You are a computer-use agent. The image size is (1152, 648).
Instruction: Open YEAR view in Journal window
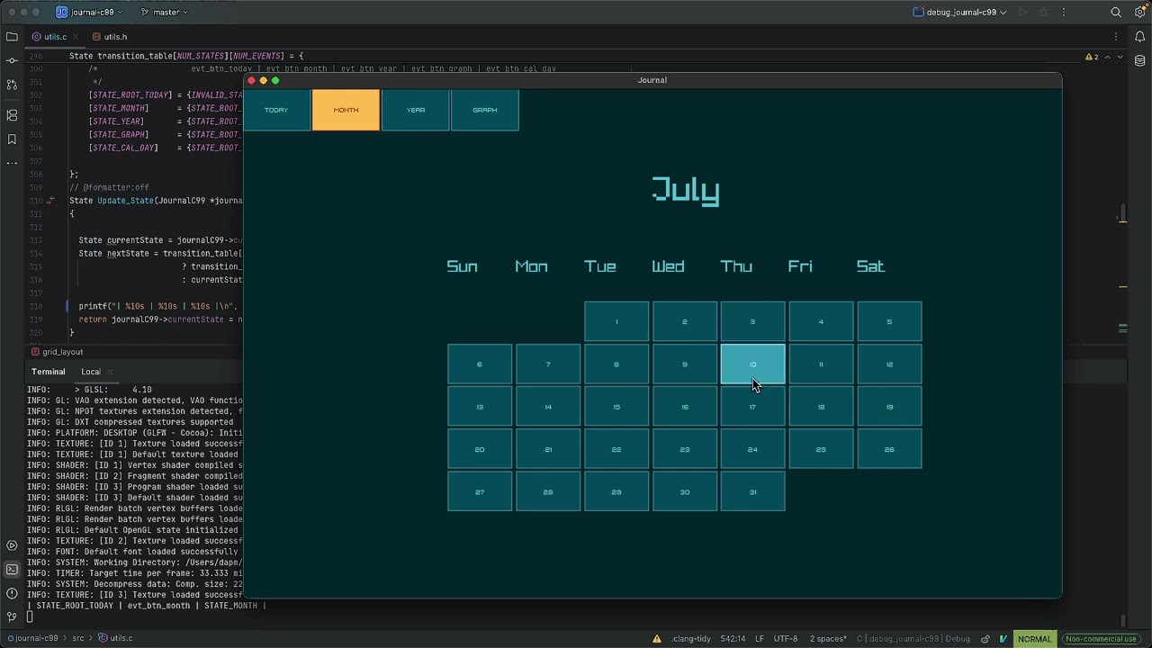click(415, 110)
